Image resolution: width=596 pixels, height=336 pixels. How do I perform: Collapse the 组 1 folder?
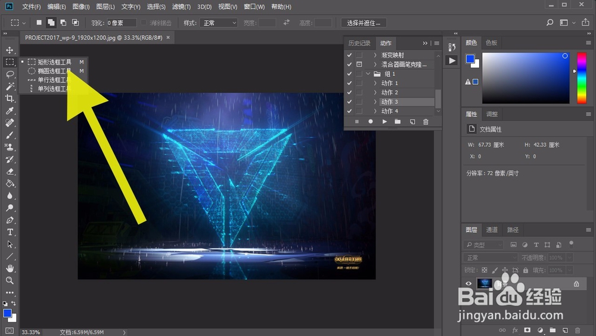368,74
